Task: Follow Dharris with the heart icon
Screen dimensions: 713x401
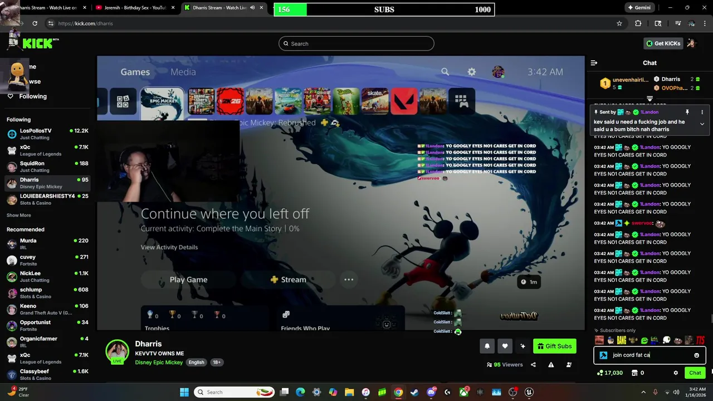Action: [x=505, y=346]
